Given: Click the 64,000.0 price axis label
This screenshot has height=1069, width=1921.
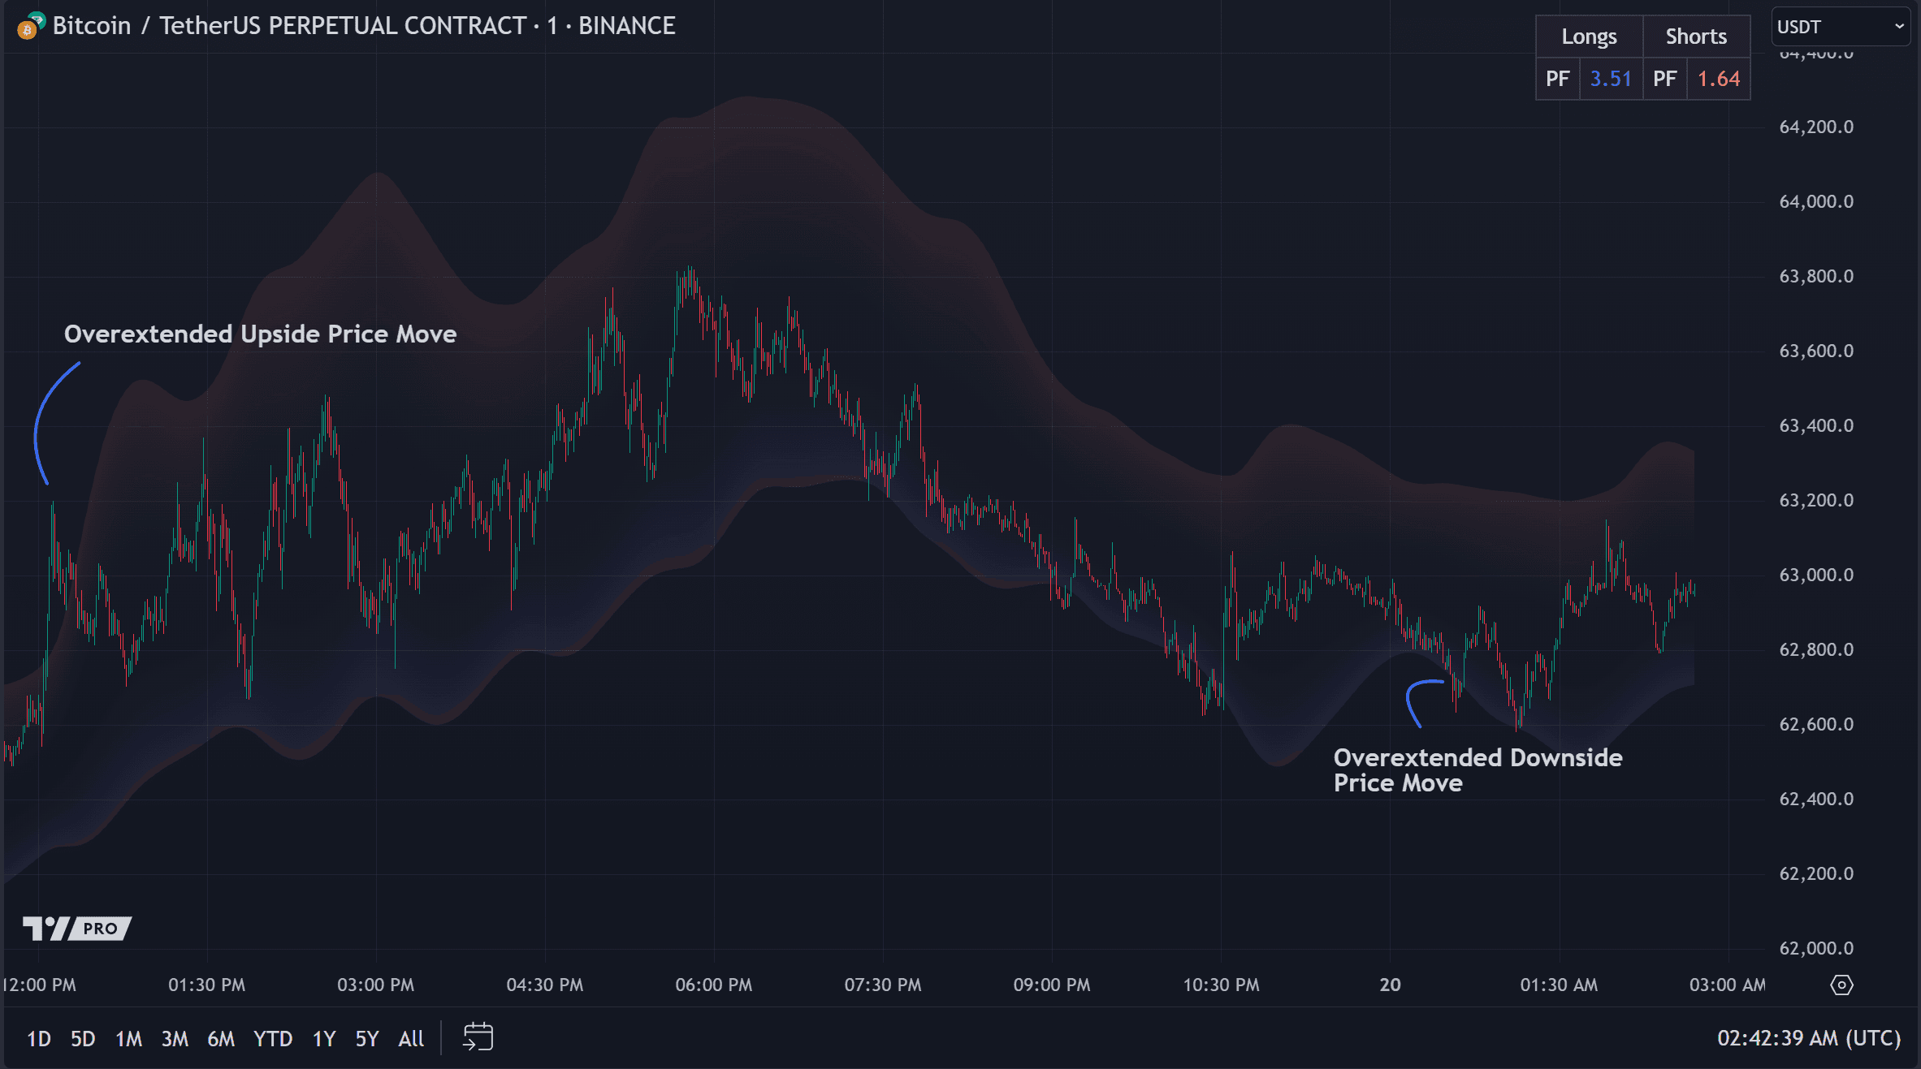Looking at the screenshot, I should pos(1816,201).
